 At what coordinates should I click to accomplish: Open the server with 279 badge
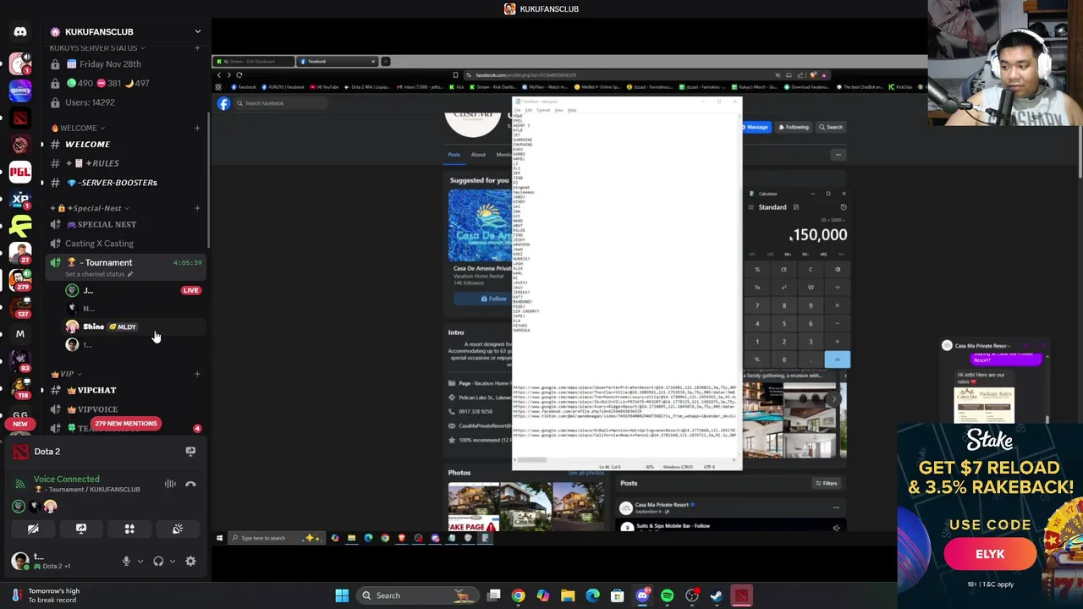click(20, 279)
